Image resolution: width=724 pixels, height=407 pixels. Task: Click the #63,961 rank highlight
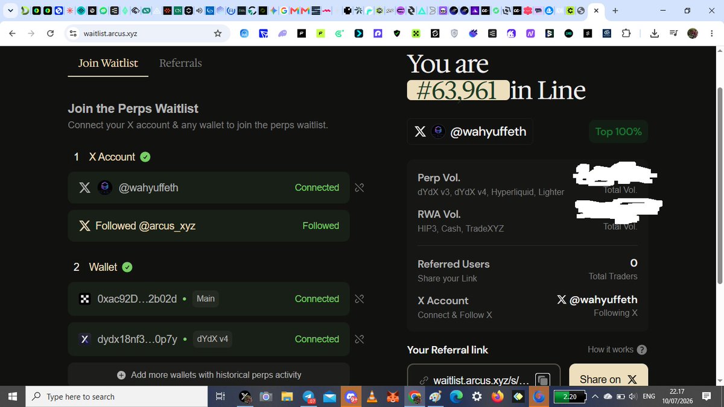click(x=457, y=90)
